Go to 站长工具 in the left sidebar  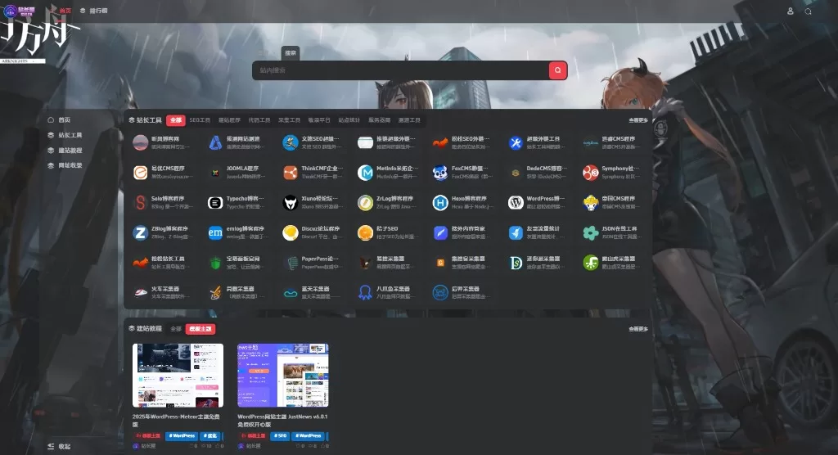pyautogui.click(x=70, y=135)
